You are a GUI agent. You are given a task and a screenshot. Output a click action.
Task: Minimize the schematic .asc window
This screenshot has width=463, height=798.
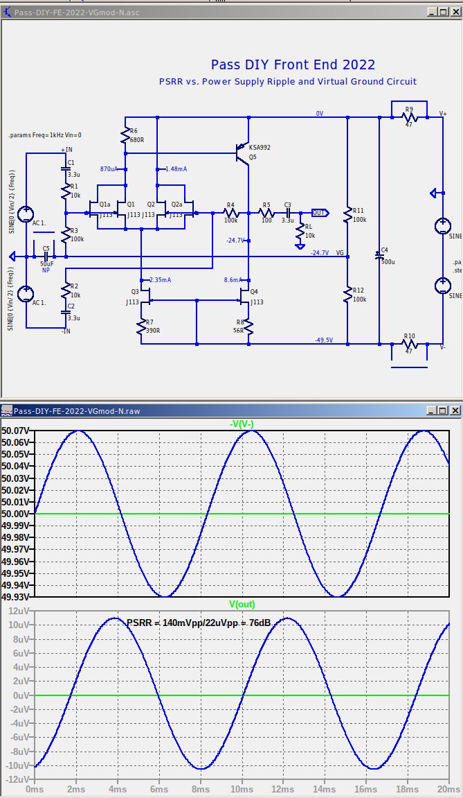click(432, 12)
